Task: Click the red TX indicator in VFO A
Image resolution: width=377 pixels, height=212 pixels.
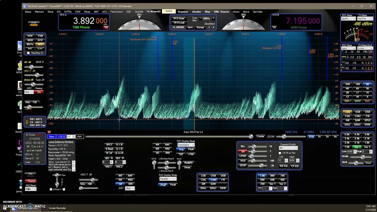Action: pos(106,27)
